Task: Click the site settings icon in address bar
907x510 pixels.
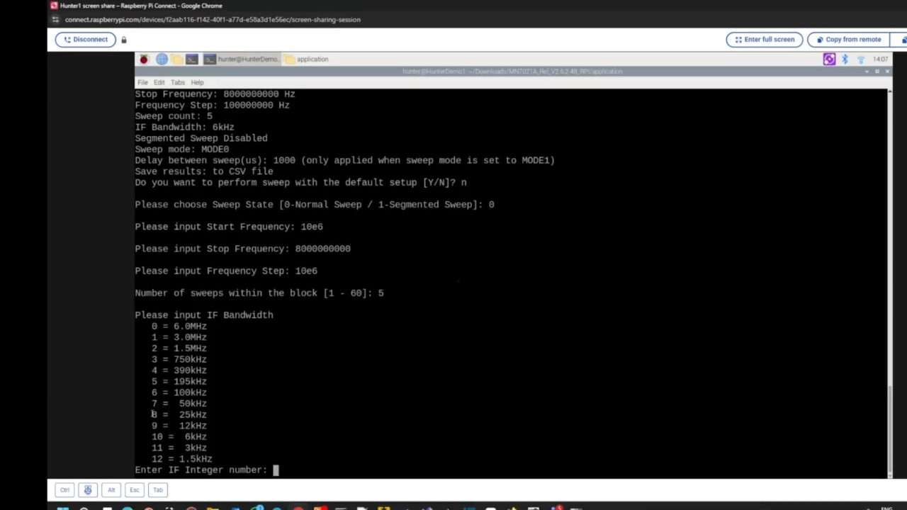Action: (x=55, y=20)
